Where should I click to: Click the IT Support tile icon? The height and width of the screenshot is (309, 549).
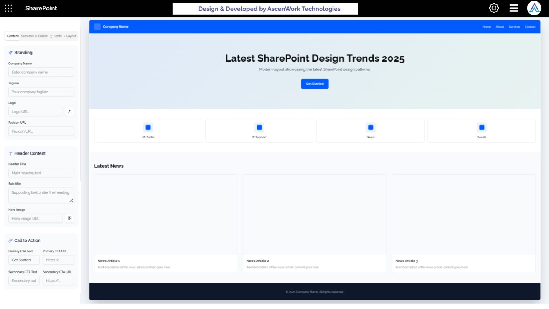(x=259, y=127)
